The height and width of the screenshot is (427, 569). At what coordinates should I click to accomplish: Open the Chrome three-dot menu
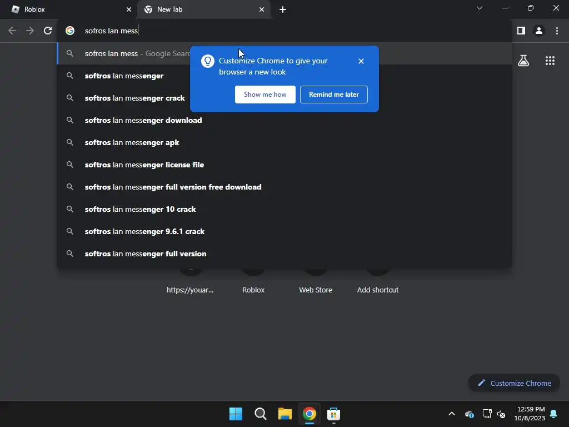[x=557, y=31]
